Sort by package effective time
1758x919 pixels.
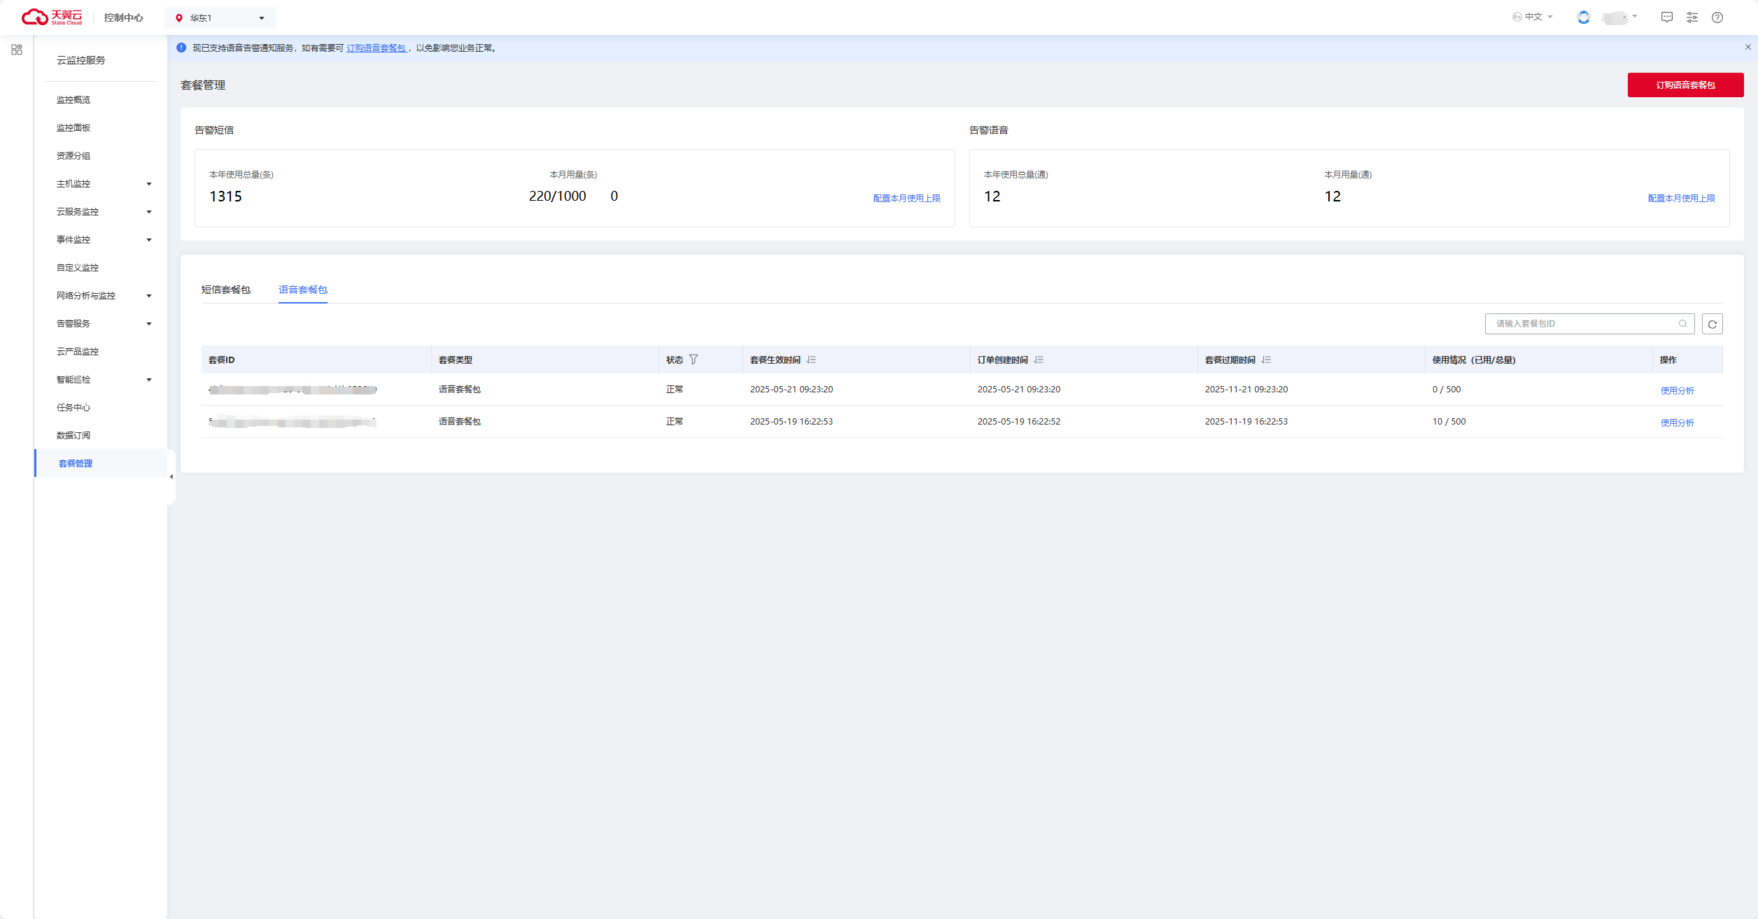click(811, 359)
